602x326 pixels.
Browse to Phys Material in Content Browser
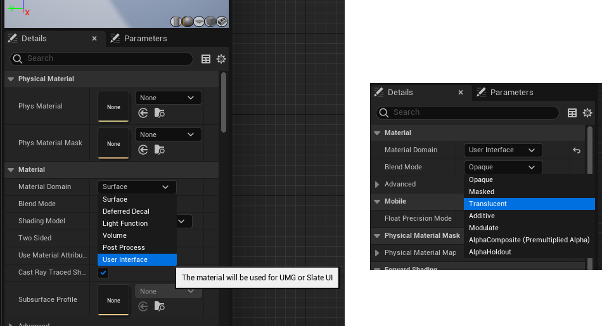pos(159,113)
